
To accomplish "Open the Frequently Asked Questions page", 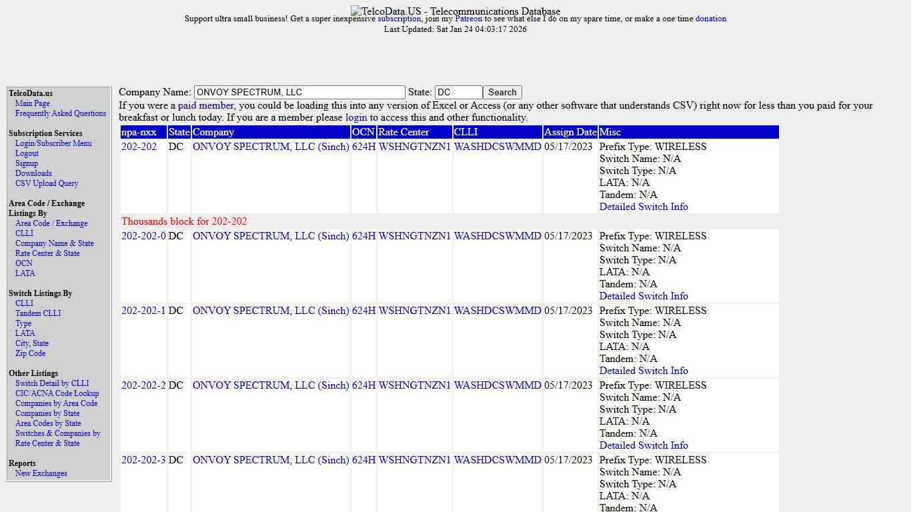I will pyautogui.click(x=60, y=113).
